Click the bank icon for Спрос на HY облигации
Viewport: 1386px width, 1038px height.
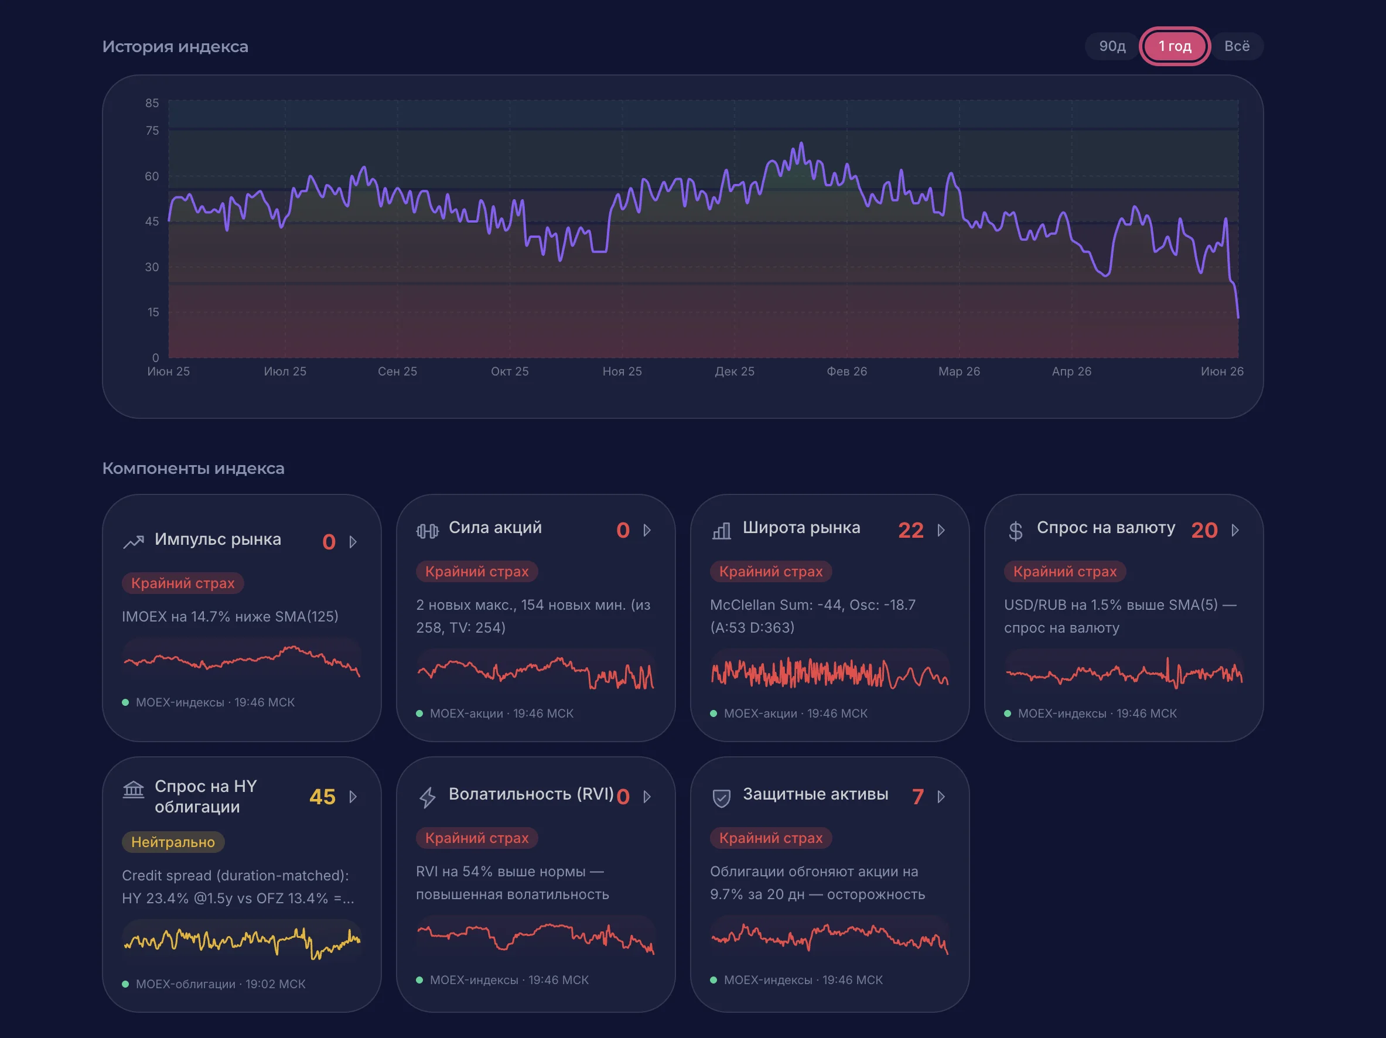tap(134, 789)
